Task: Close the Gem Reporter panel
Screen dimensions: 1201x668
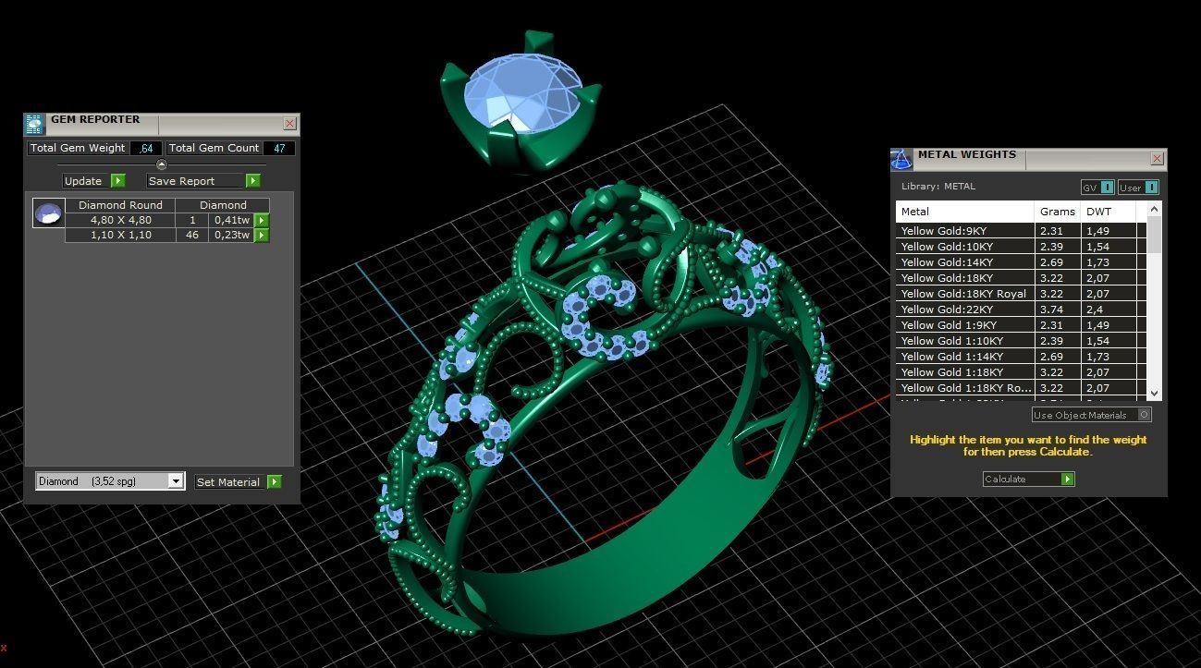Action: point(289,123)
